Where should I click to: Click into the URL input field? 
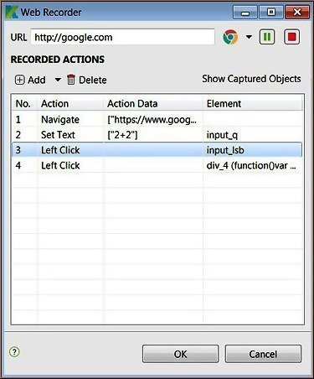122,37
